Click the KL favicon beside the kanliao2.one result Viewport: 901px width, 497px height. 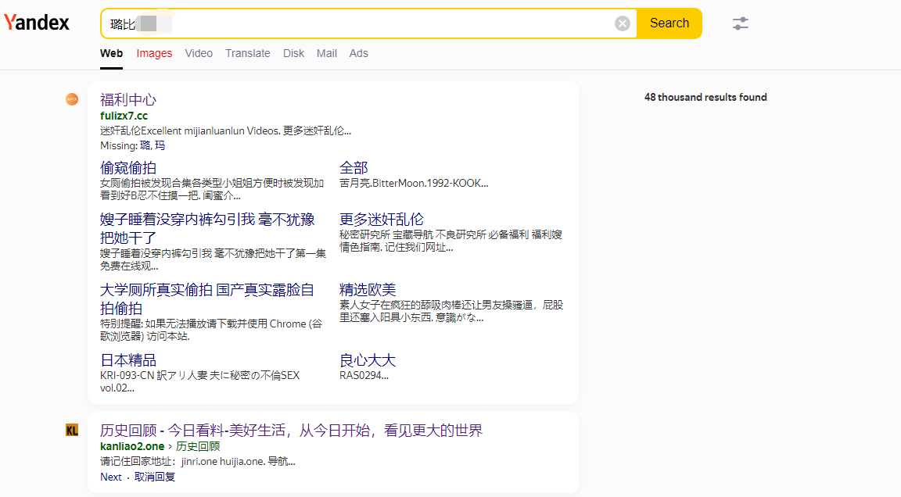[x=72, y=430]
